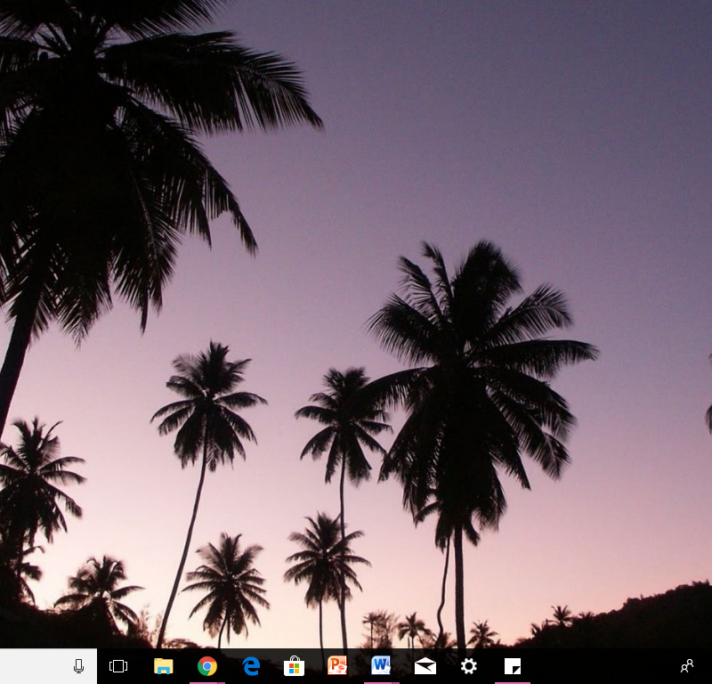
Task: Open the Sticky Notes app
Action: pos(513,666)
